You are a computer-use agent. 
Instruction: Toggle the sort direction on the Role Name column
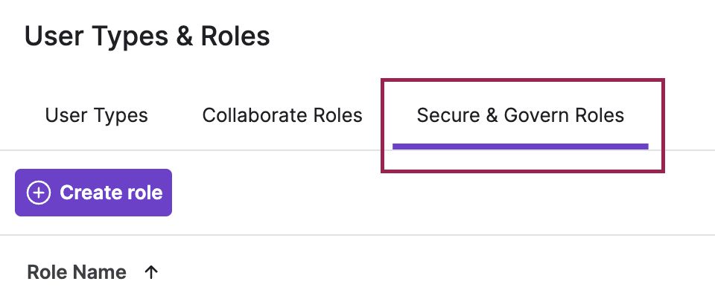pos(151,272)
